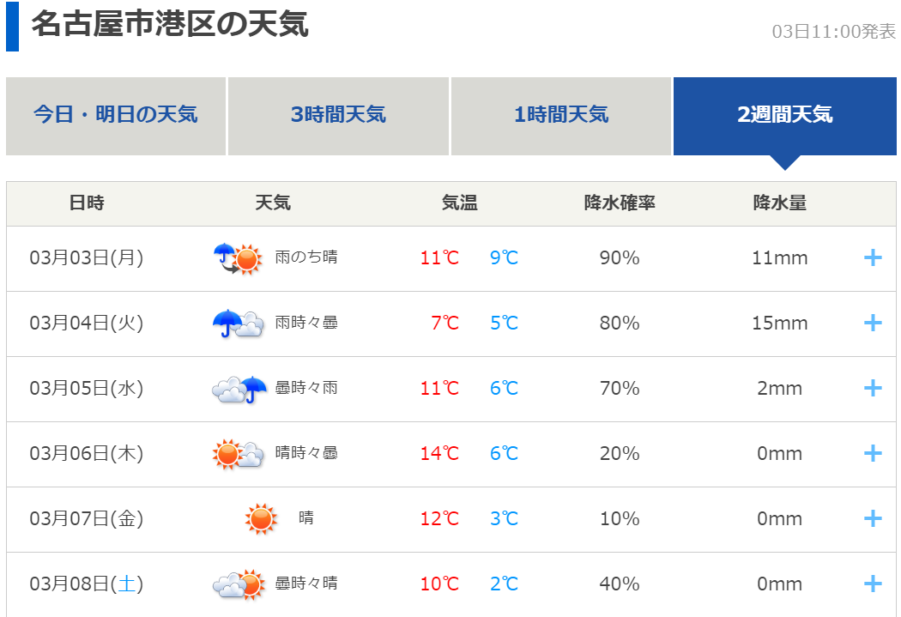Click the sunny icon for 03月07日

pos(261,518)
